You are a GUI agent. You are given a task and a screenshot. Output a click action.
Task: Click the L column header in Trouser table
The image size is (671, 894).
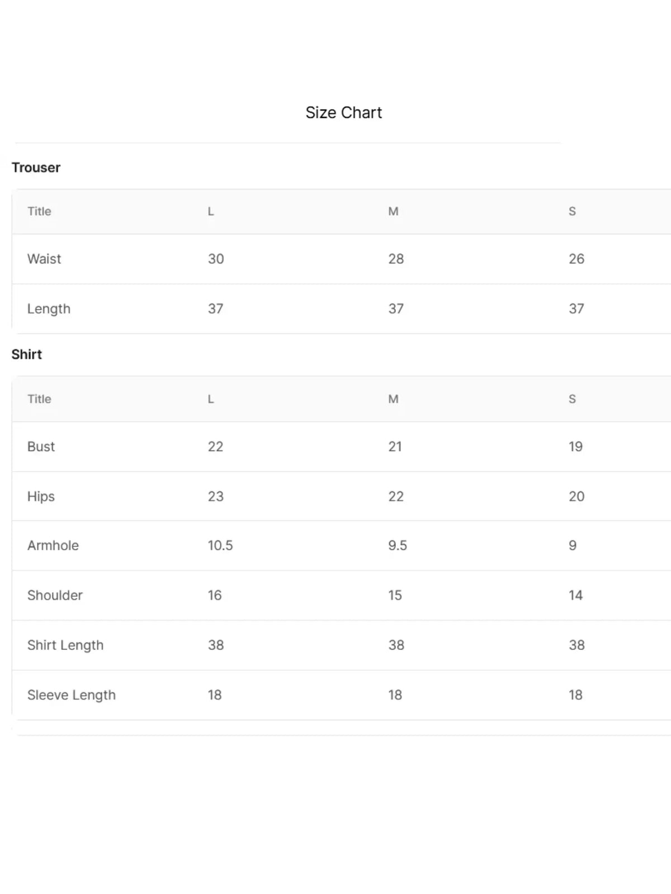coord(211,211)
